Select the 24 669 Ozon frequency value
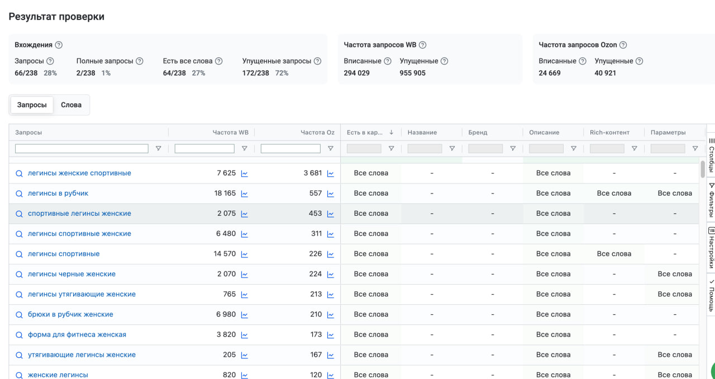The image size is (715, 379). point(550,73)
